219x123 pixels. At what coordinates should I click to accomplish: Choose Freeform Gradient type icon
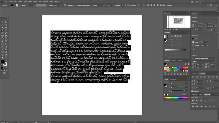click(x=180, y=36)
